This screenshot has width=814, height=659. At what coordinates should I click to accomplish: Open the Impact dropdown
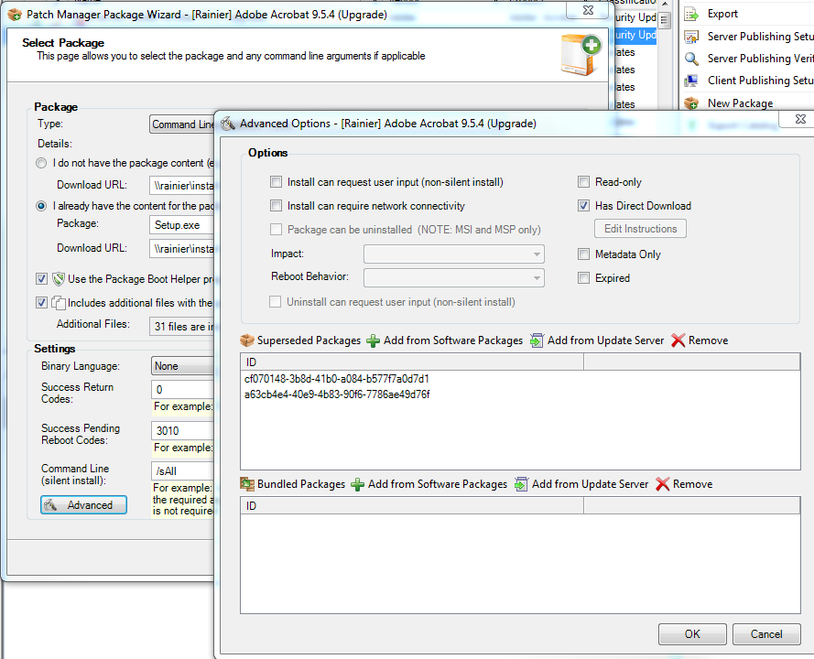click(454, 254)
